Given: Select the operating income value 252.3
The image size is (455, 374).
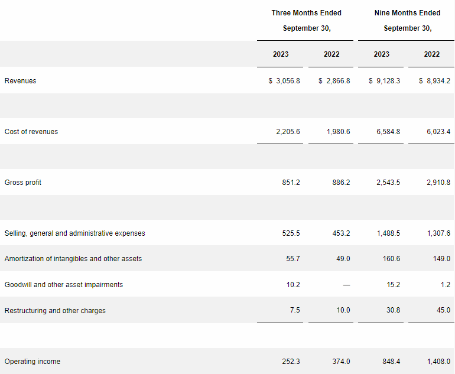Looking at the screenshot, I should click(x=291, y=362).
